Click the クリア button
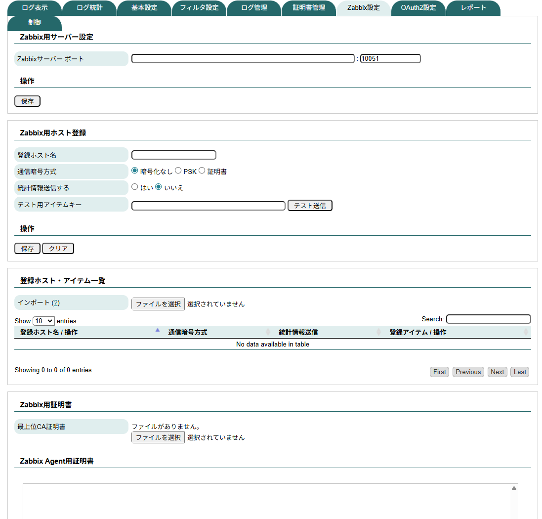542x519 pixels. coord(58,249)
